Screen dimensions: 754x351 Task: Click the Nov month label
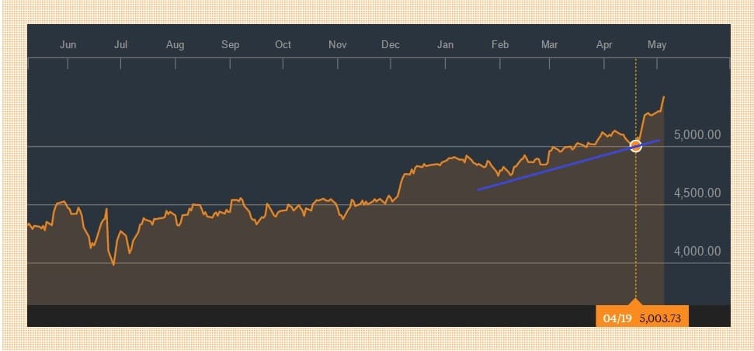(337, 44)
